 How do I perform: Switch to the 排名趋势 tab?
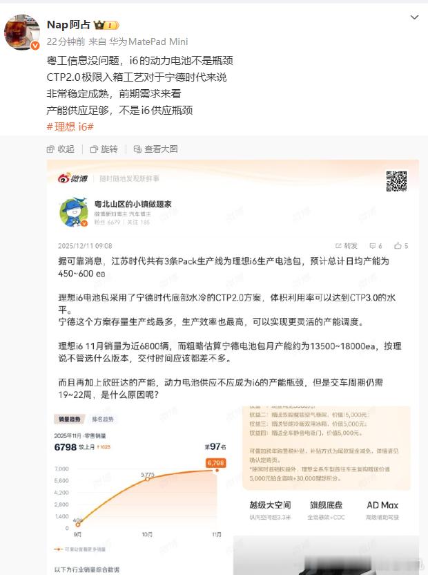103,419
